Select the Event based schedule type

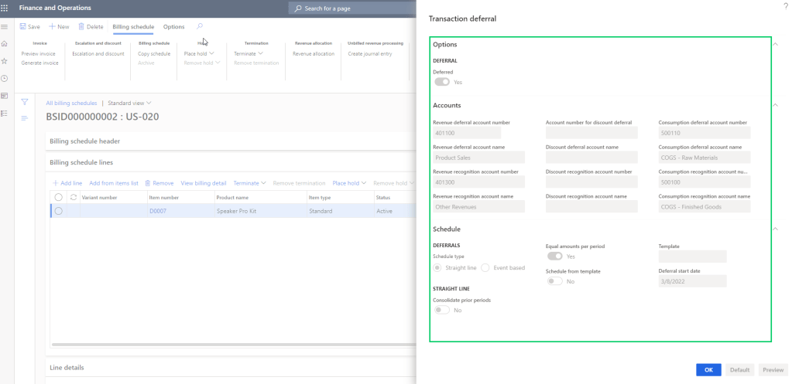click(485, 267)
